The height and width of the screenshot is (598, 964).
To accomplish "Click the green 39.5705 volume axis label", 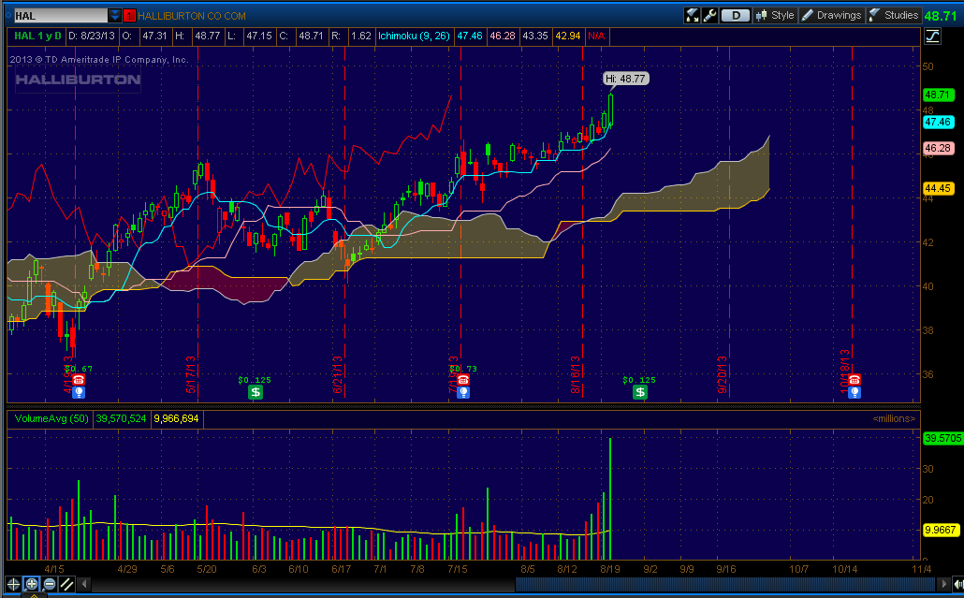I will pyautogui.click(x=942, y=438).
